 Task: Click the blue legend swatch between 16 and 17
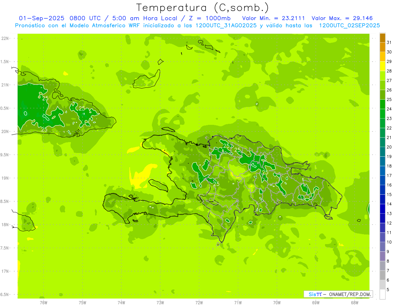click(382, 180)
